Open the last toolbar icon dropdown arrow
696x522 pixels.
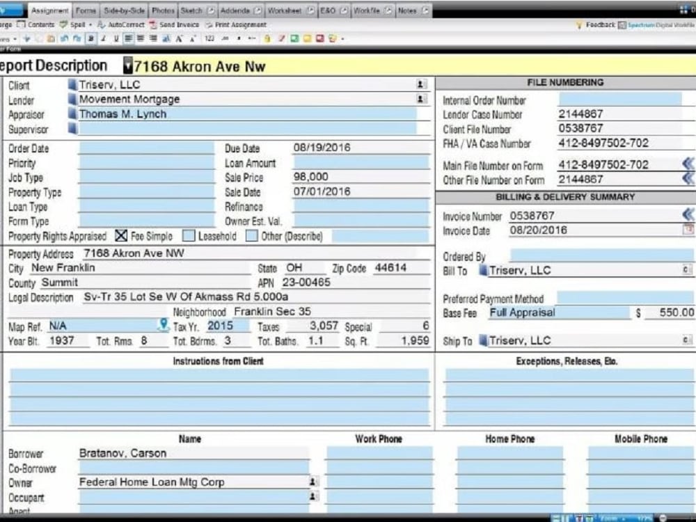tap(342, 39)
